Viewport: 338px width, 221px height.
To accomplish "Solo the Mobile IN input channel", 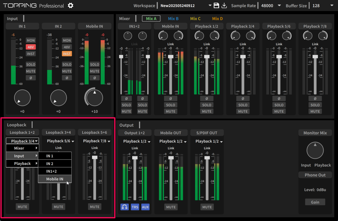I will (x=95, y=64).
